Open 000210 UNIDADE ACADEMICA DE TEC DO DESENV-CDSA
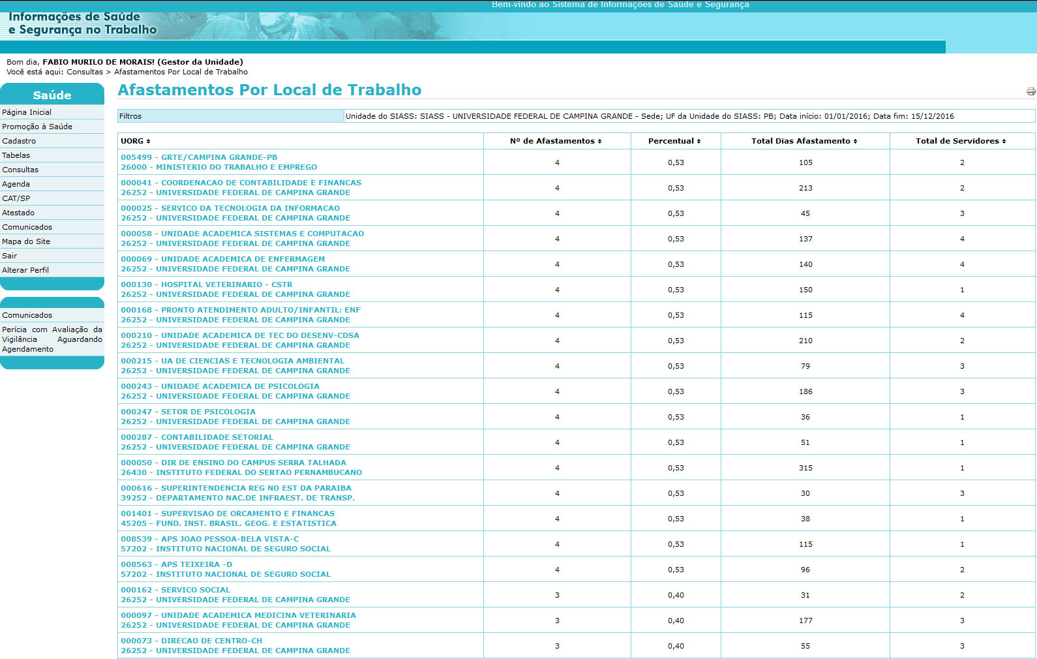Viewport: 1037px width, 659px height. pyautogui.click(x=239, y=335)
